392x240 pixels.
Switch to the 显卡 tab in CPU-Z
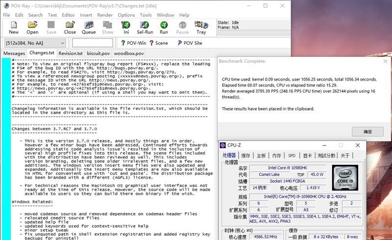click(307, 156)
